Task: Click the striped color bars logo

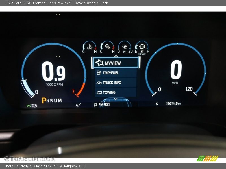Action: pyautogui.click(x=207, y=159)
